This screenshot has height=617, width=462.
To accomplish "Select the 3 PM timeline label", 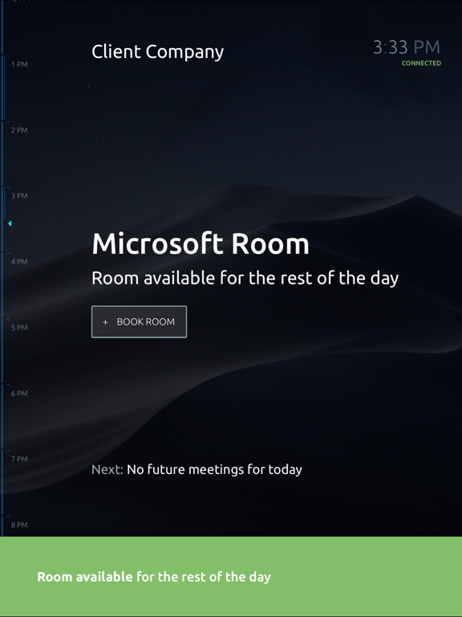I will click(x=19, y=195).
